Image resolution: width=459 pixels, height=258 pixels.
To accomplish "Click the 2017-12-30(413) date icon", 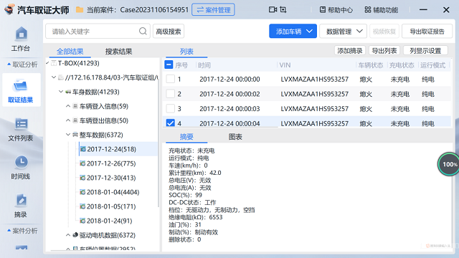I will [x=83, y=178].
